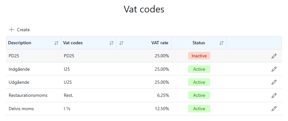Click the Active badge for Delvis moms

pyautogui.click(x=199, y=109)
